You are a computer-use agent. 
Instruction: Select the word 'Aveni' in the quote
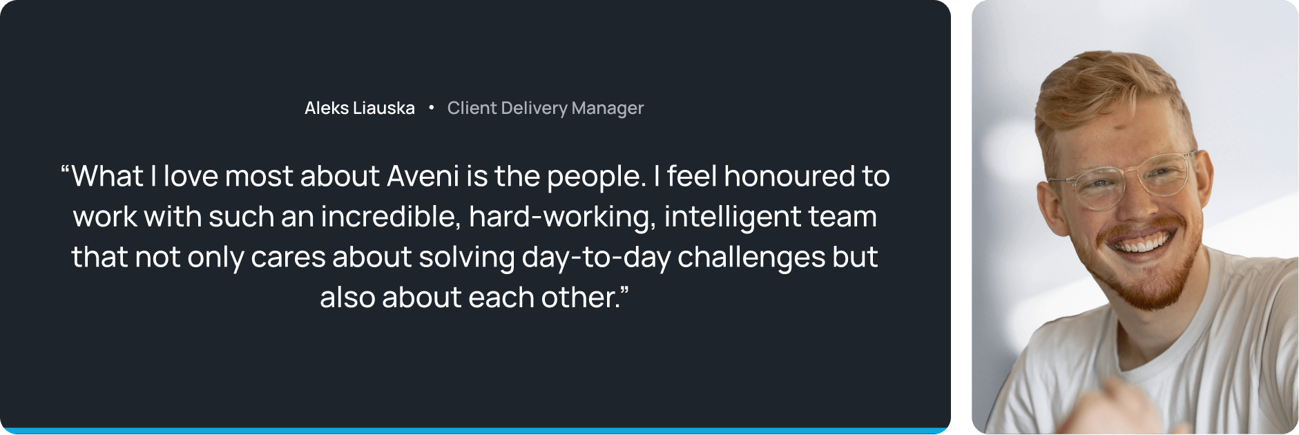click(x=423, y=176)
